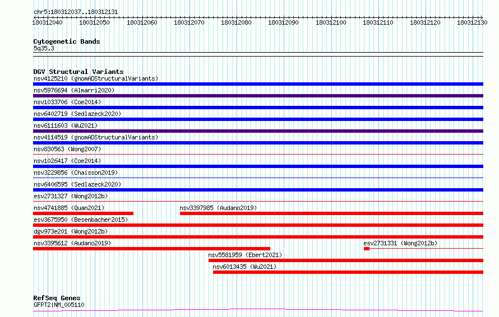
Task: Select the nsv3229856 (Chaisson2019) label
Action: pyautogui.click(x=76, y=173)
